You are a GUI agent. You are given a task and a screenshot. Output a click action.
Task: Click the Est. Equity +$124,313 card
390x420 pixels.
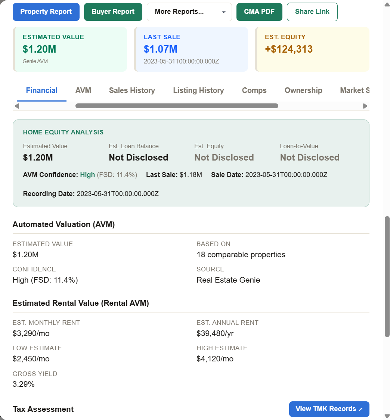coord(312,49)
